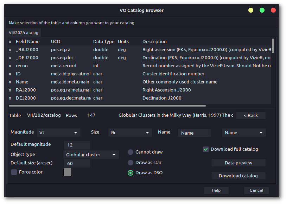Click the Description column header

click(154, 42)
